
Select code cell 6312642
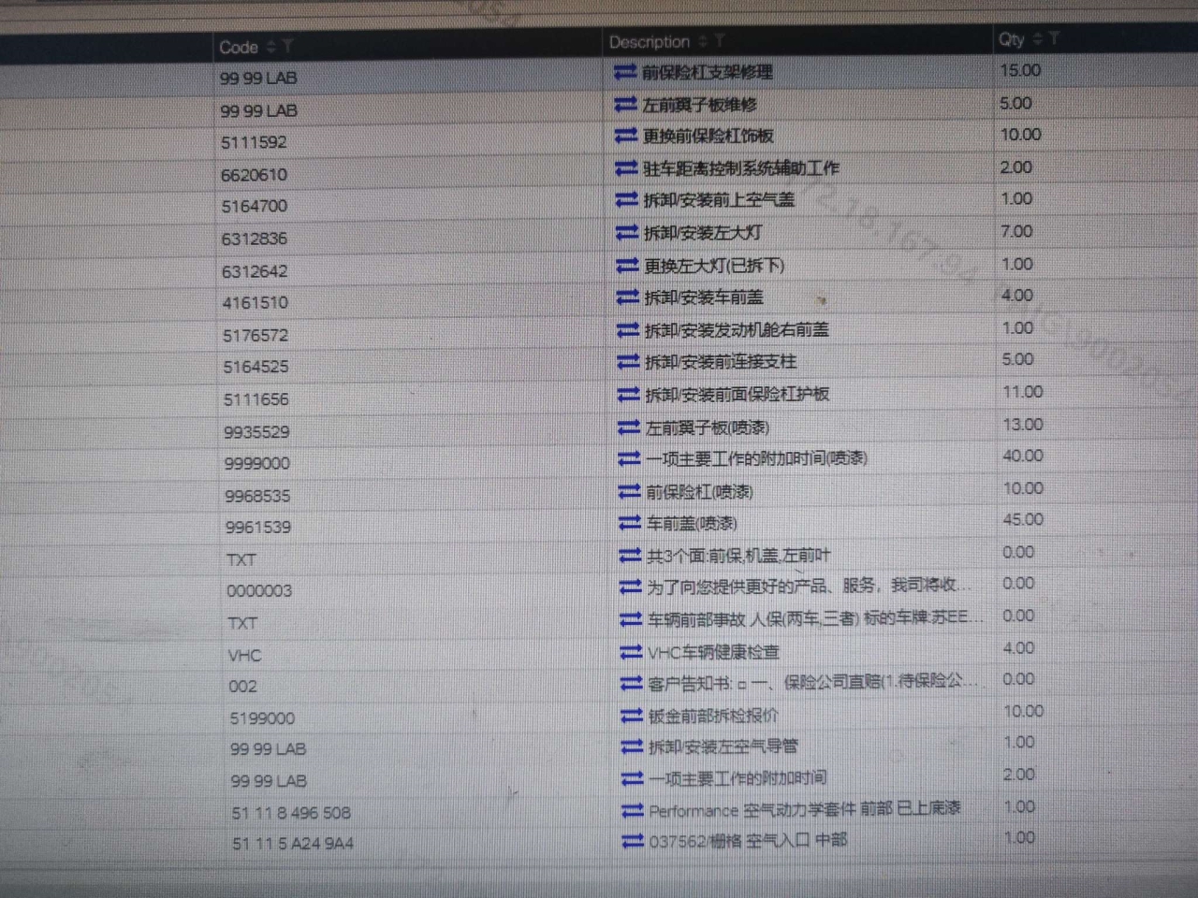coord(255,272)
